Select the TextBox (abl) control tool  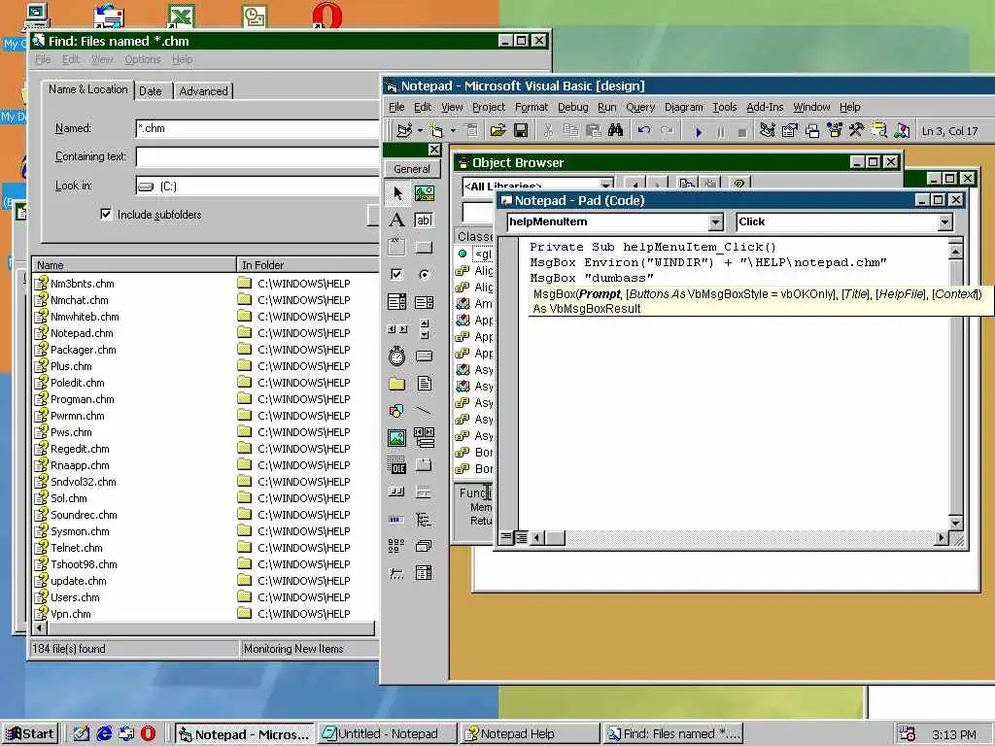[x=424, y=220]
